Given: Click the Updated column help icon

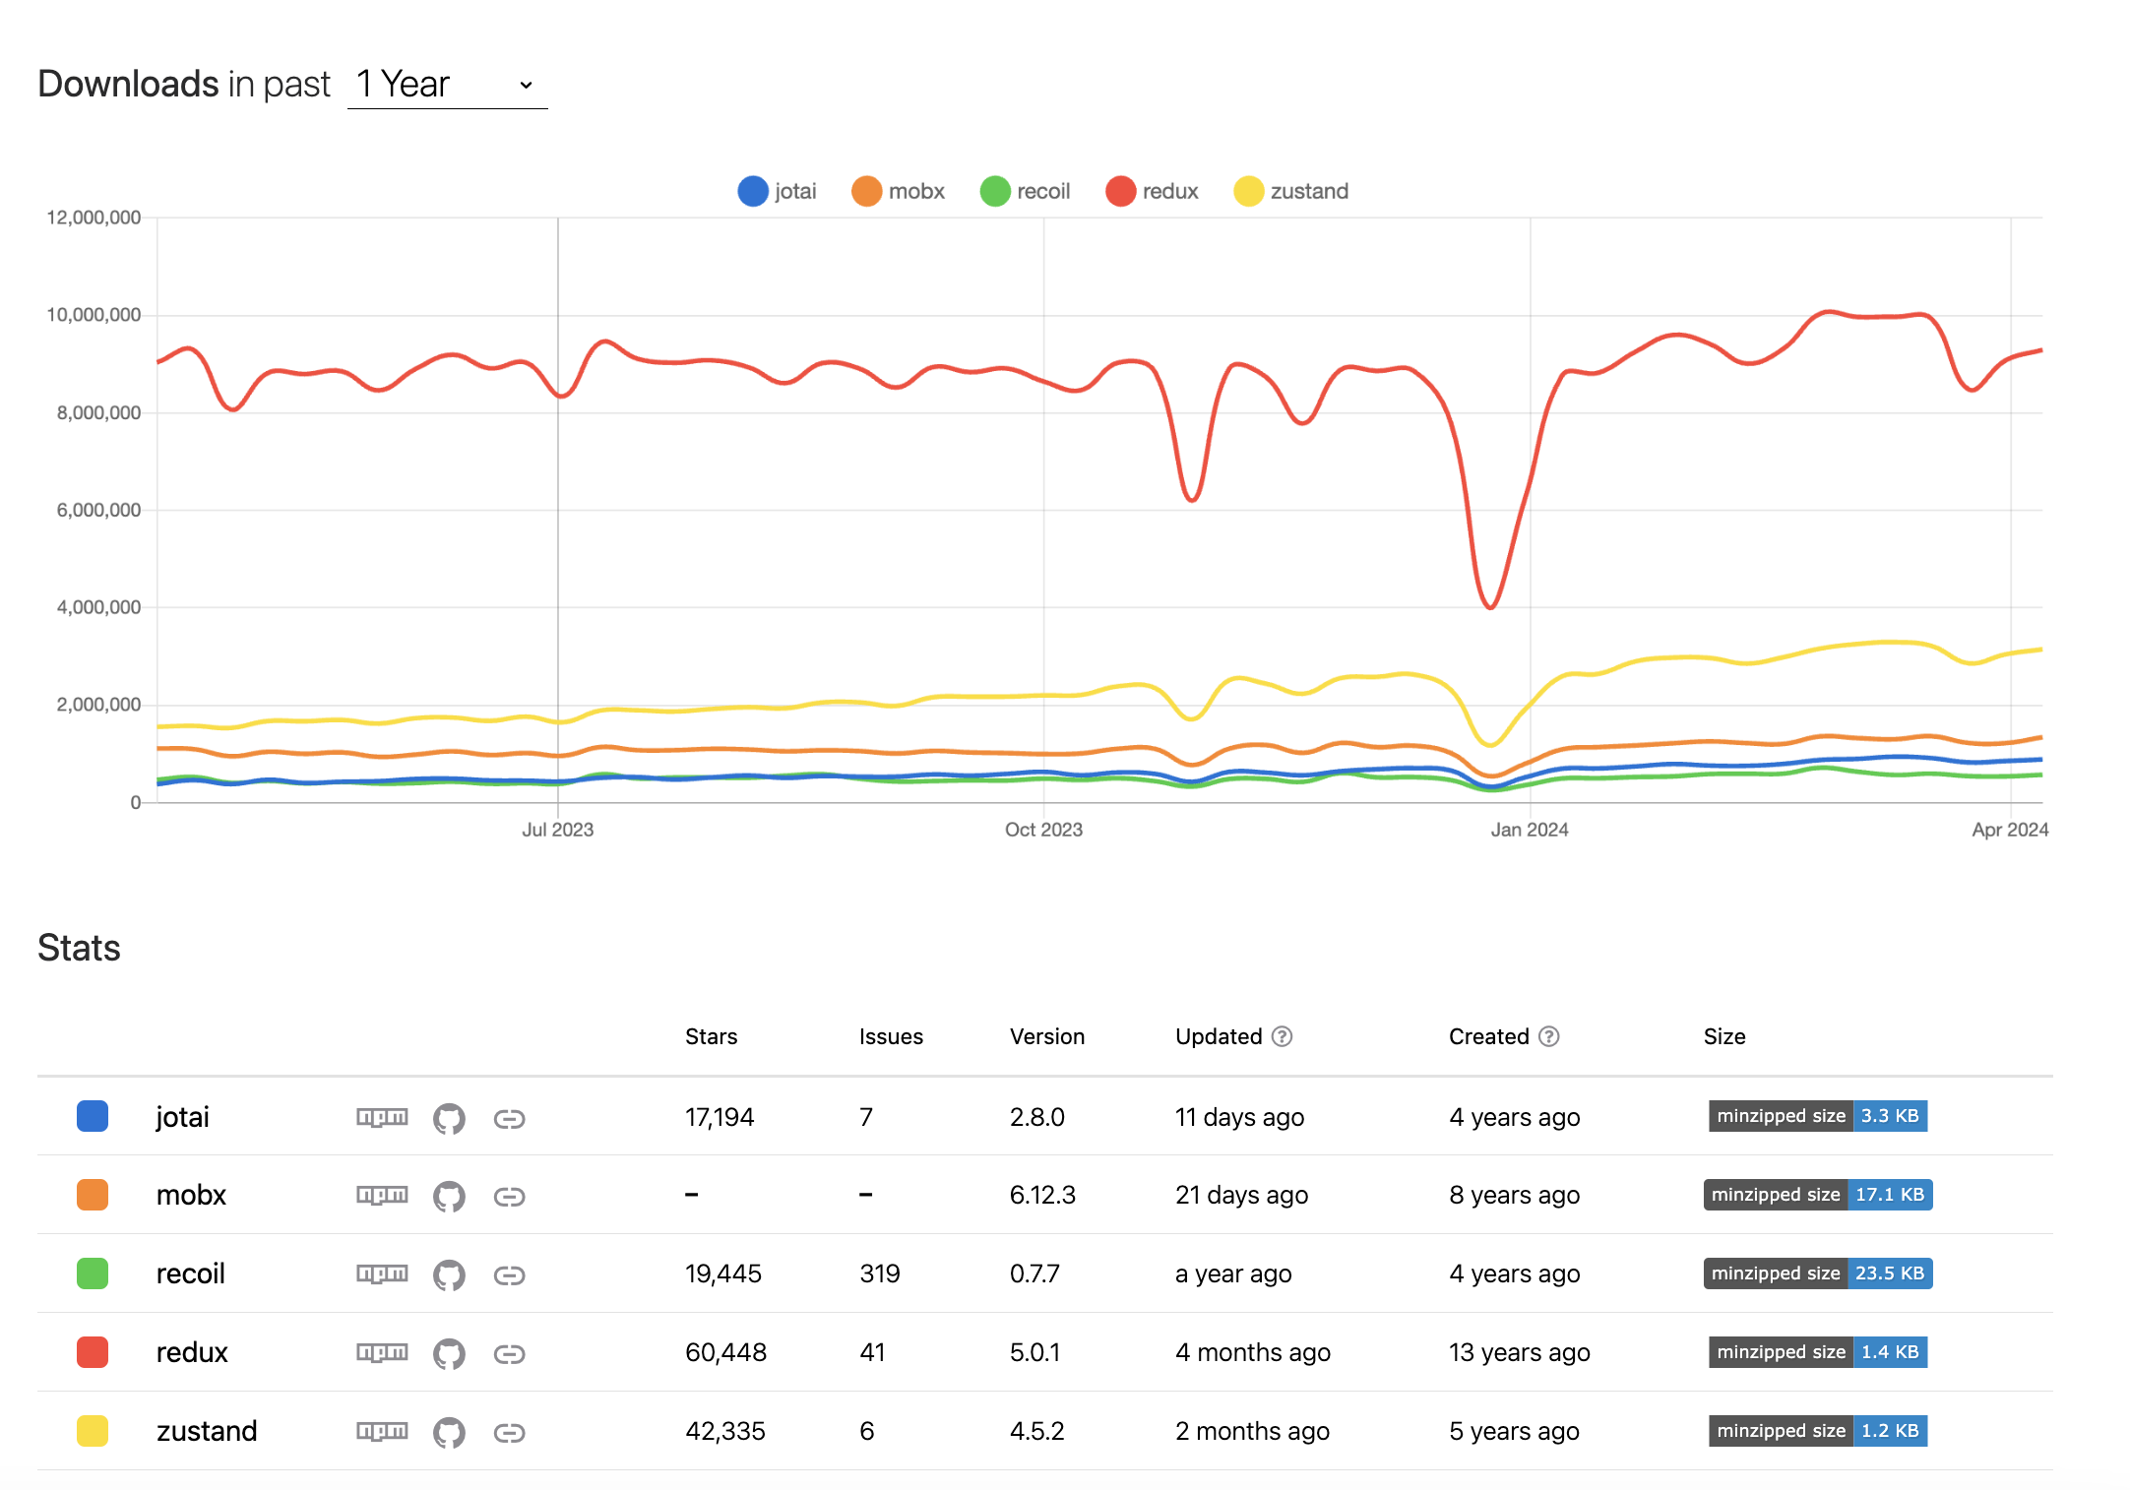Looking at the screenshot, I should point(1282,1036).
